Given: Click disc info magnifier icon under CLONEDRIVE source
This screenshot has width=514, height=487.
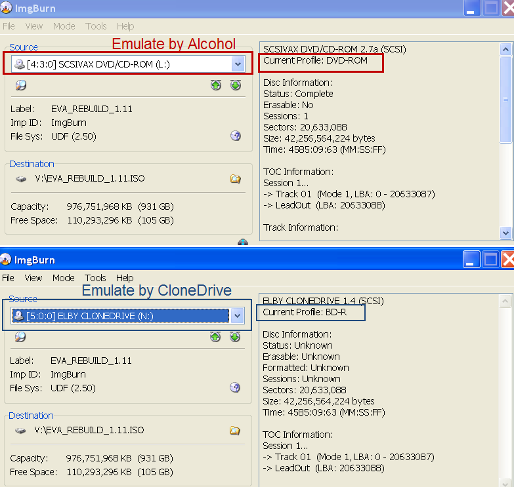Looking at the screenshot, I should click(x=20, y=337).
